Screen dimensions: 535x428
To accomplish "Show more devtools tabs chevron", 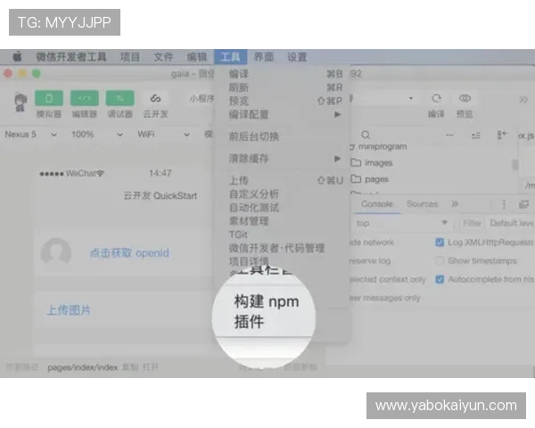I will click(455, 204).
